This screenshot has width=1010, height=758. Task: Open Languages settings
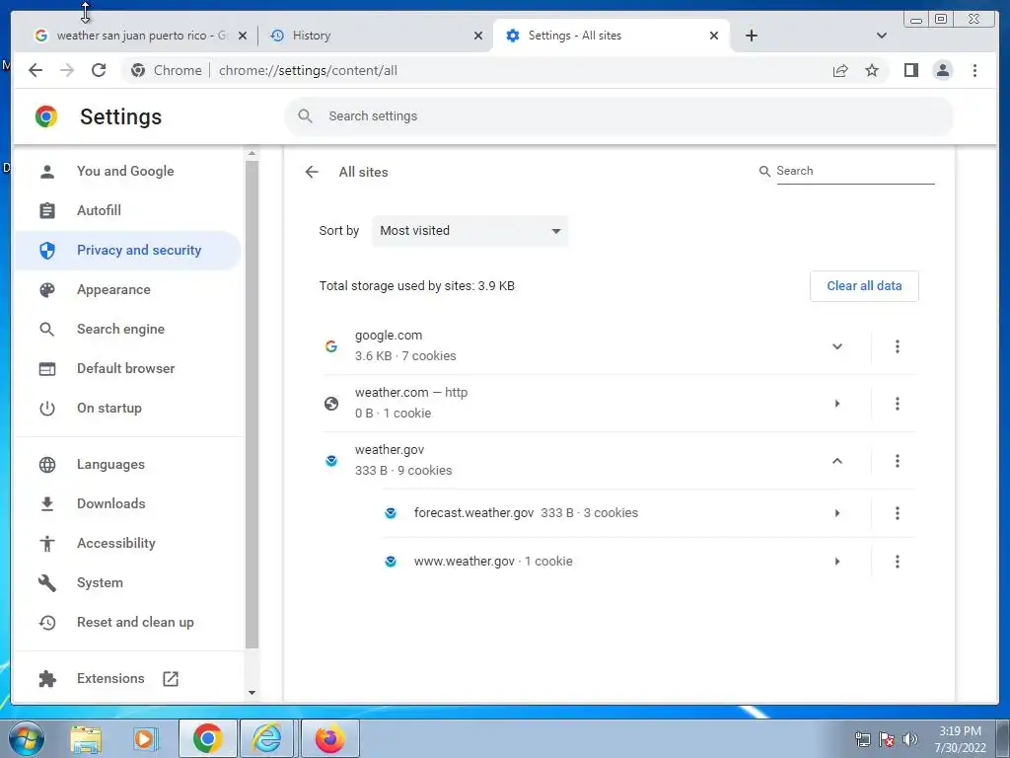click(127, 464)
